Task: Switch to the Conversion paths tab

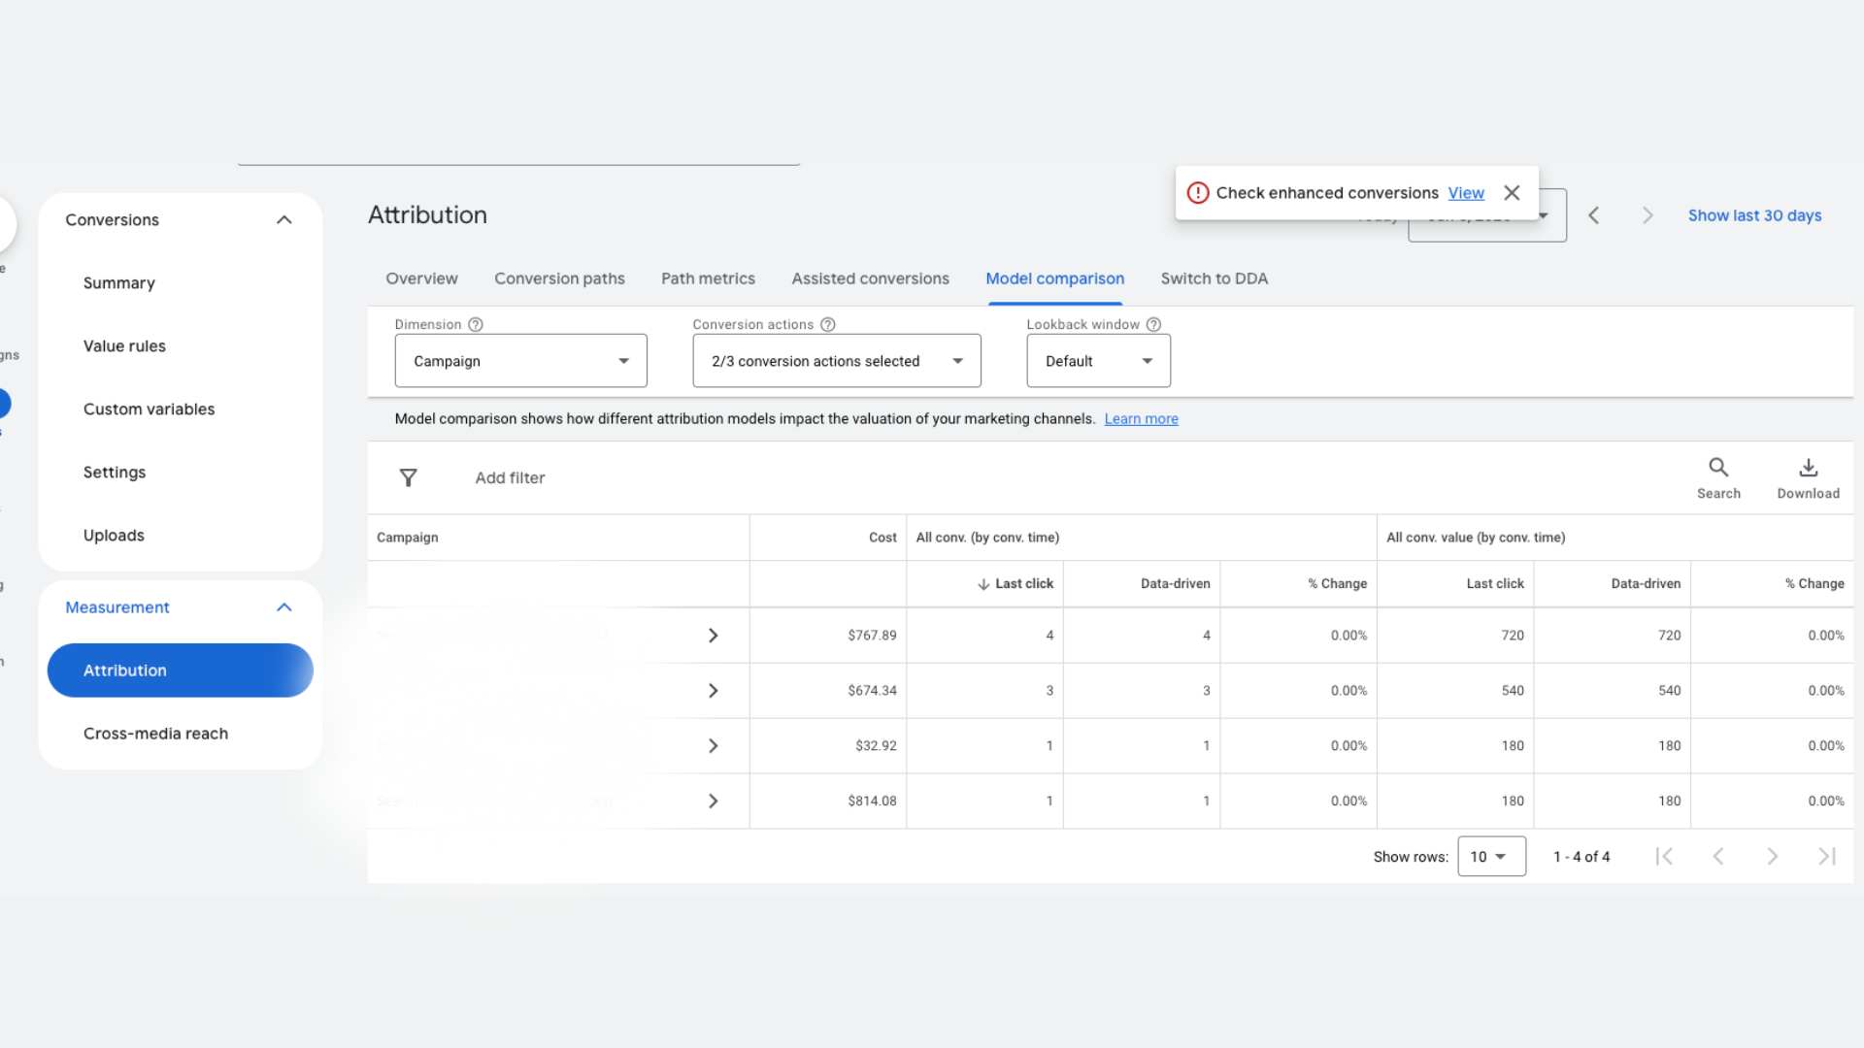Action: pos(559,278)
